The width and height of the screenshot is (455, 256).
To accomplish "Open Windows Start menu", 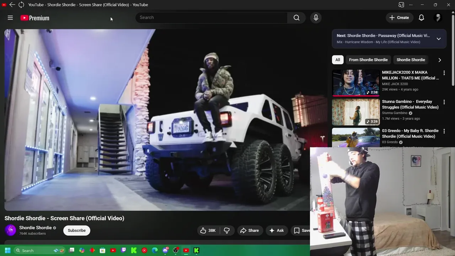I will (x=7, y=250).
